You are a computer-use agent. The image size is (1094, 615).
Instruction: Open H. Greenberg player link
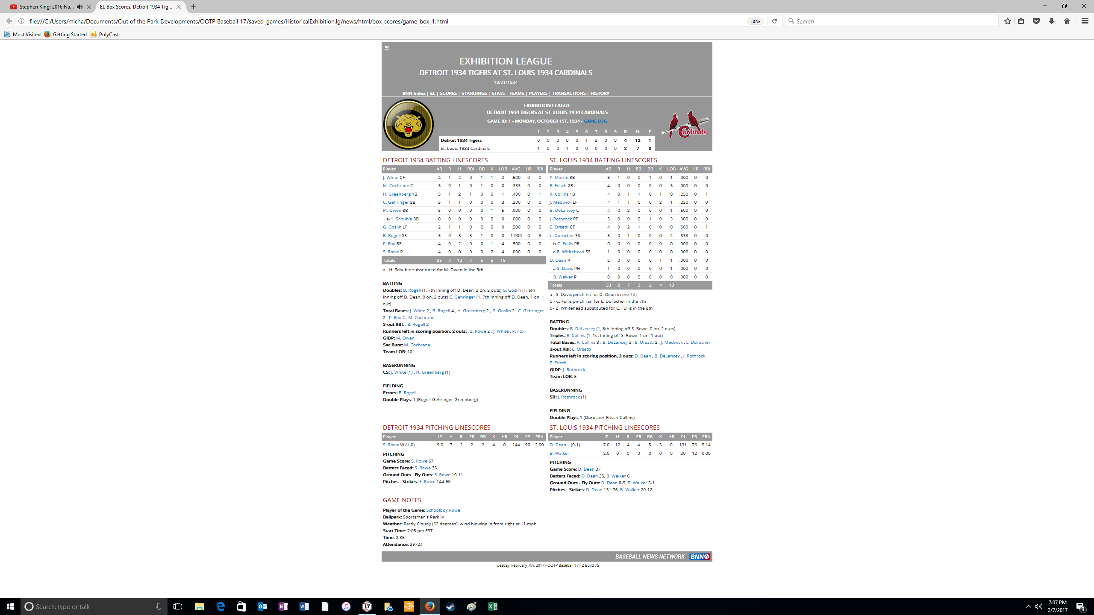click(397, 194)
